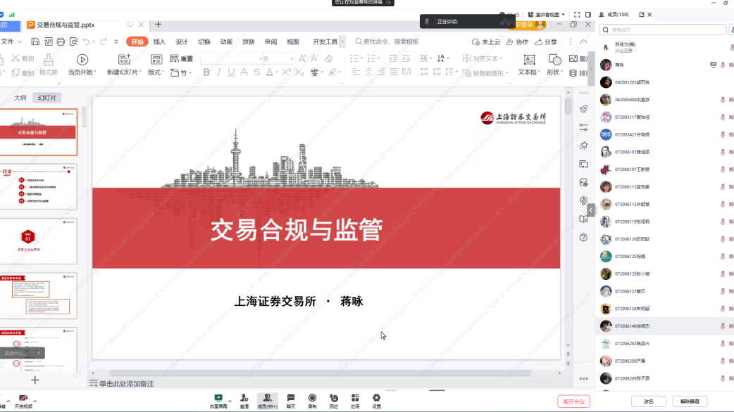Click the Leave Meeting (离开会议) button
This screenshot has width=734, height=412.
[573, 401]
